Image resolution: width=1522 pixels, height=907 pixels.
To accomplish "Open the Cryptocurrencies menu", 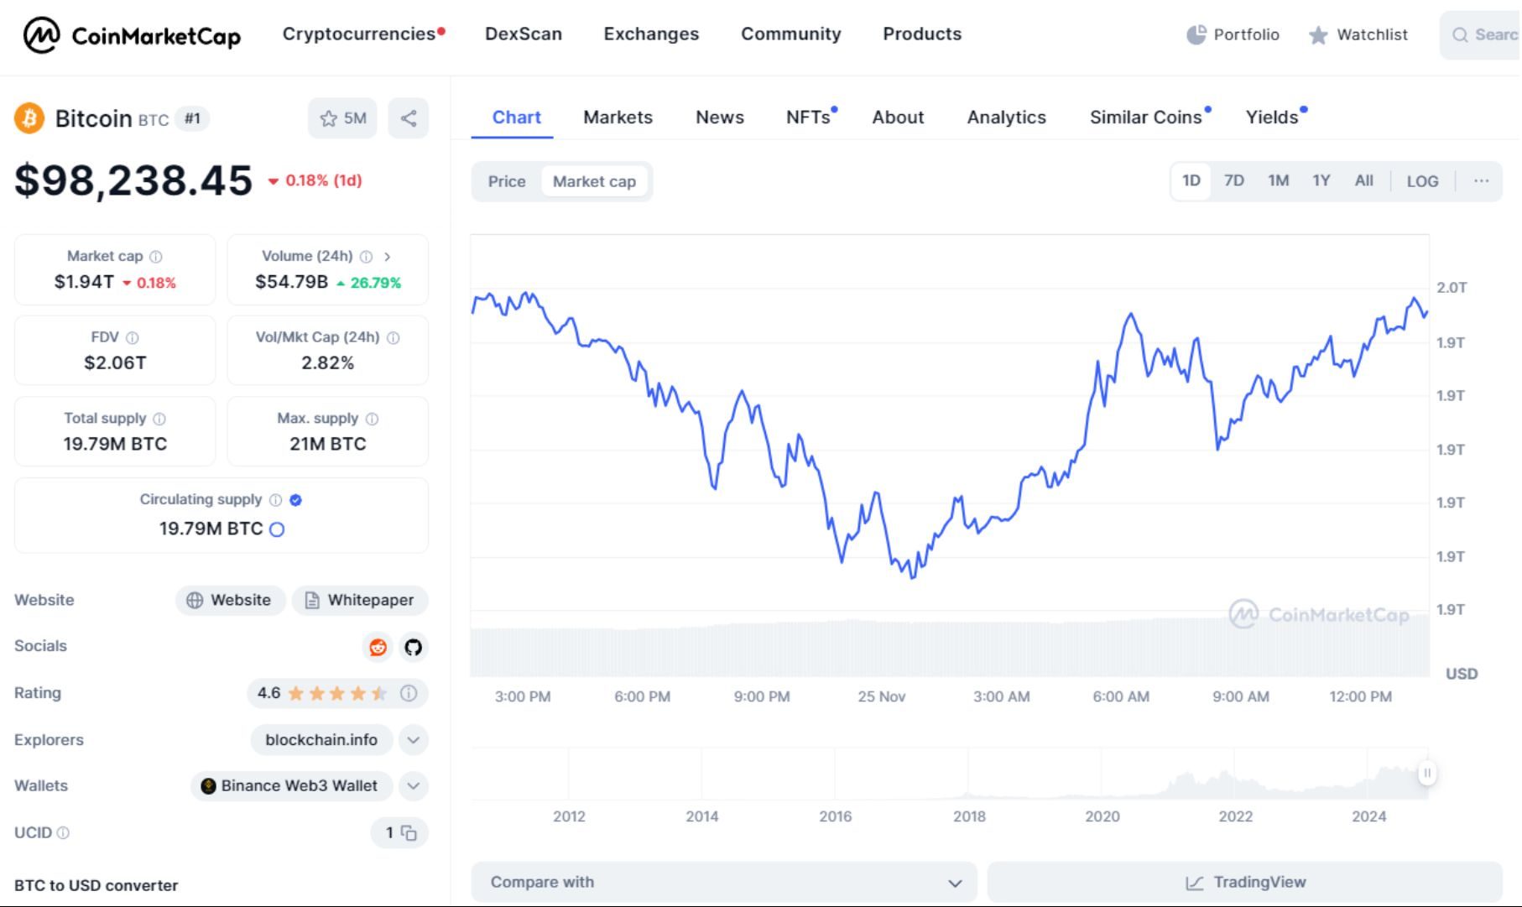I will [x=357, y=34].
